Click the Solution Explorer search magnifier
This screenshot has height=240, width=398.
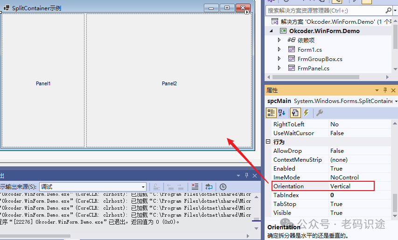tap(388, 10)
